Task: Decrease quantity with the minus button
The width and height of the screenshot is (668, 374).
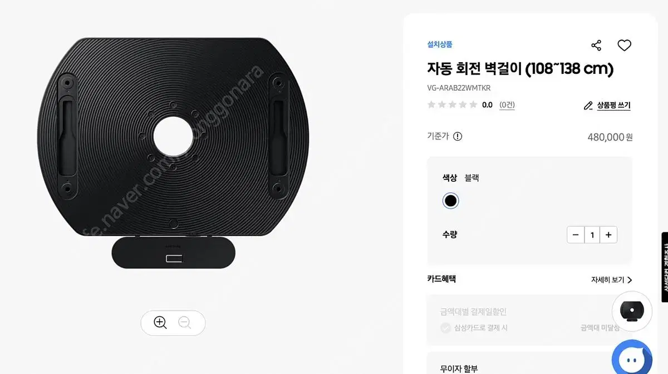Action: (x=576, y=235)
